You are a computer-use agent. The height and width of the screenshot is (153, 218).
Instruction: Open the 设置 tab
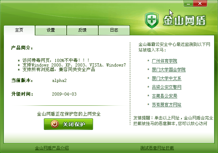coord(51,30)
